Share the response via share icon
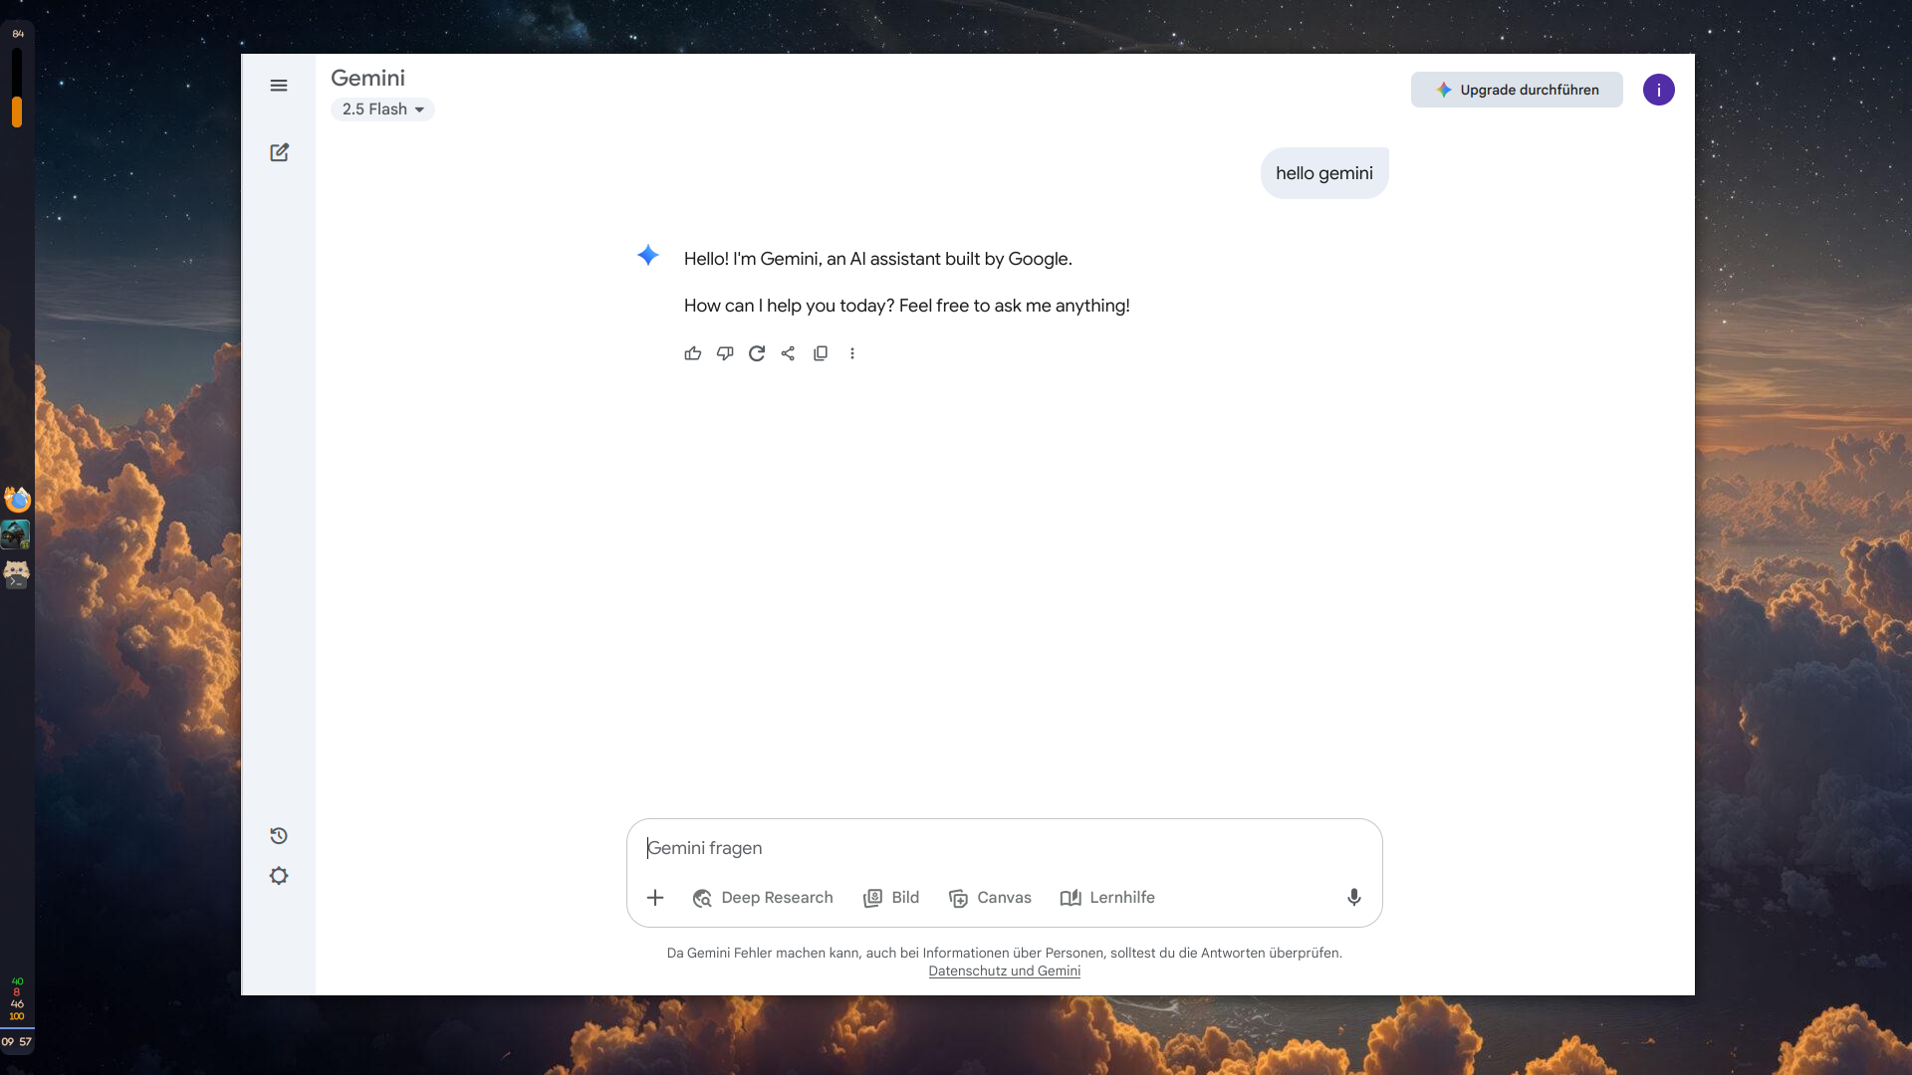1912x1075 pixels. tap(788, 353)
